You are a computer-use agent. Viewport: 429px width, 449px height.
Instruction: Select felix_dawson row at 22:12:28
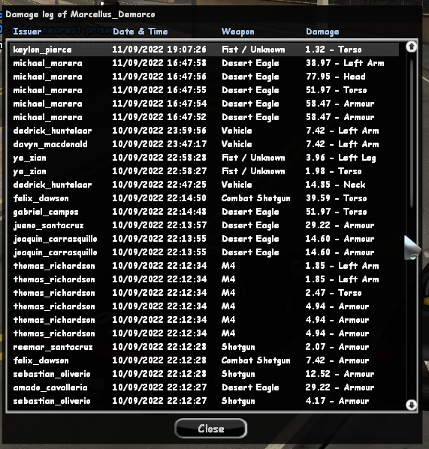(204, 360)
